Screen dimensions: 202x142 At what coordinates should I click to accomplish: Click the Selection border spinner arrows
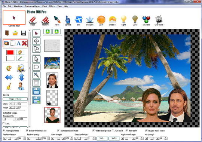point(94,139)
